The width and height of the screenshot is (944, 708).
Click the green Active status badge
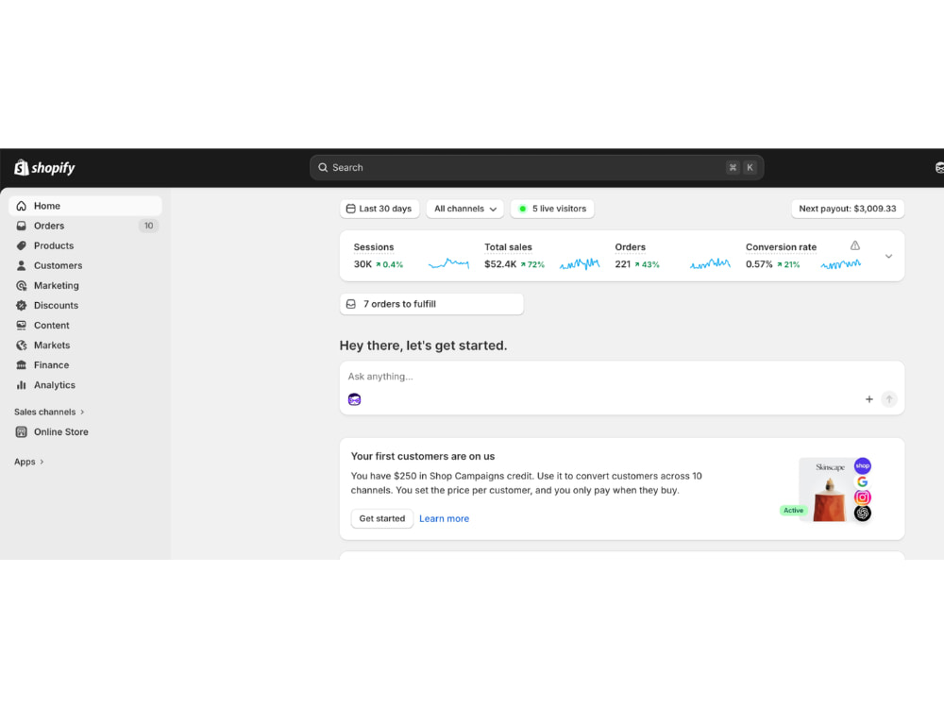(x=793, y=511)
